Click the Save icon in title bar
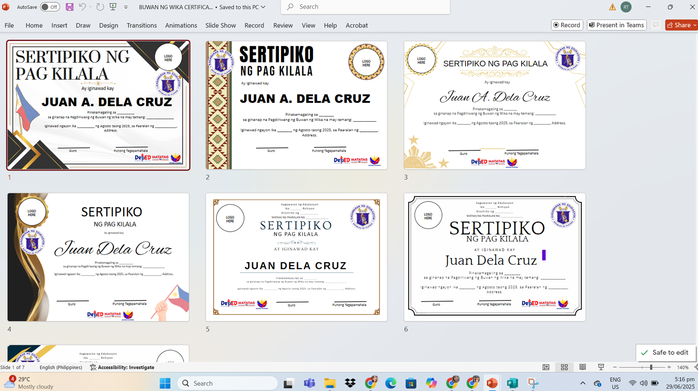 (x=69, y=7)
